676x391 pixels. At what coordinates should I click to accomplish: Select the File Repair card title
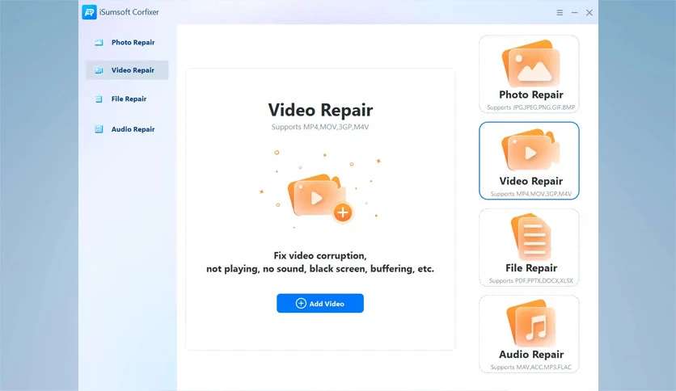(531, 268)
